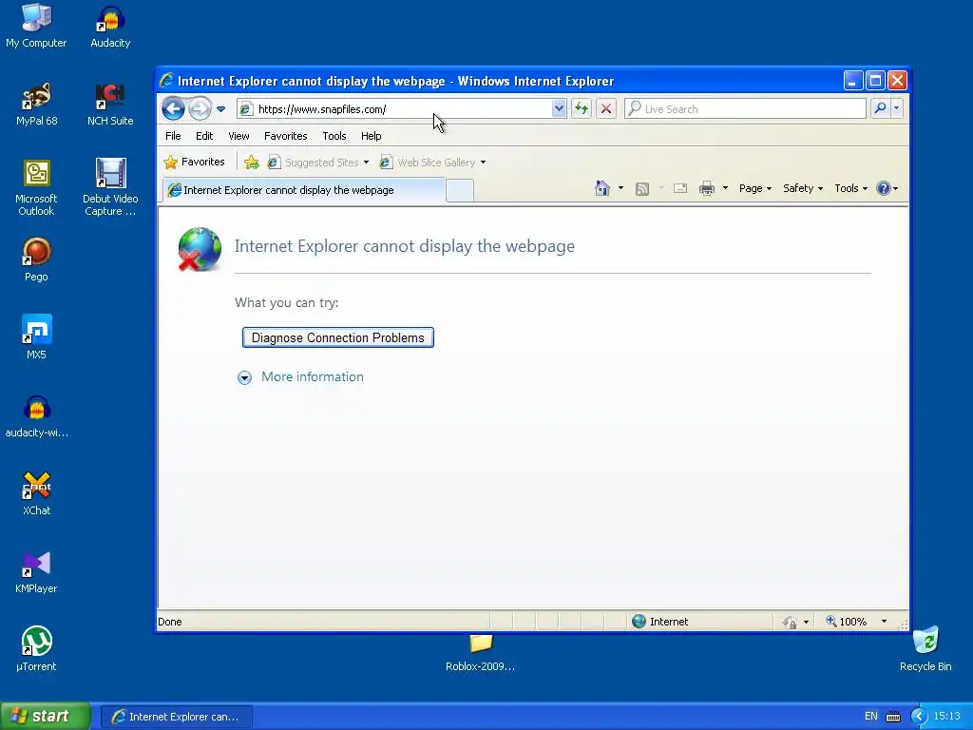Open the Page dropdown menu
The image size is (973, 730).
755,188
